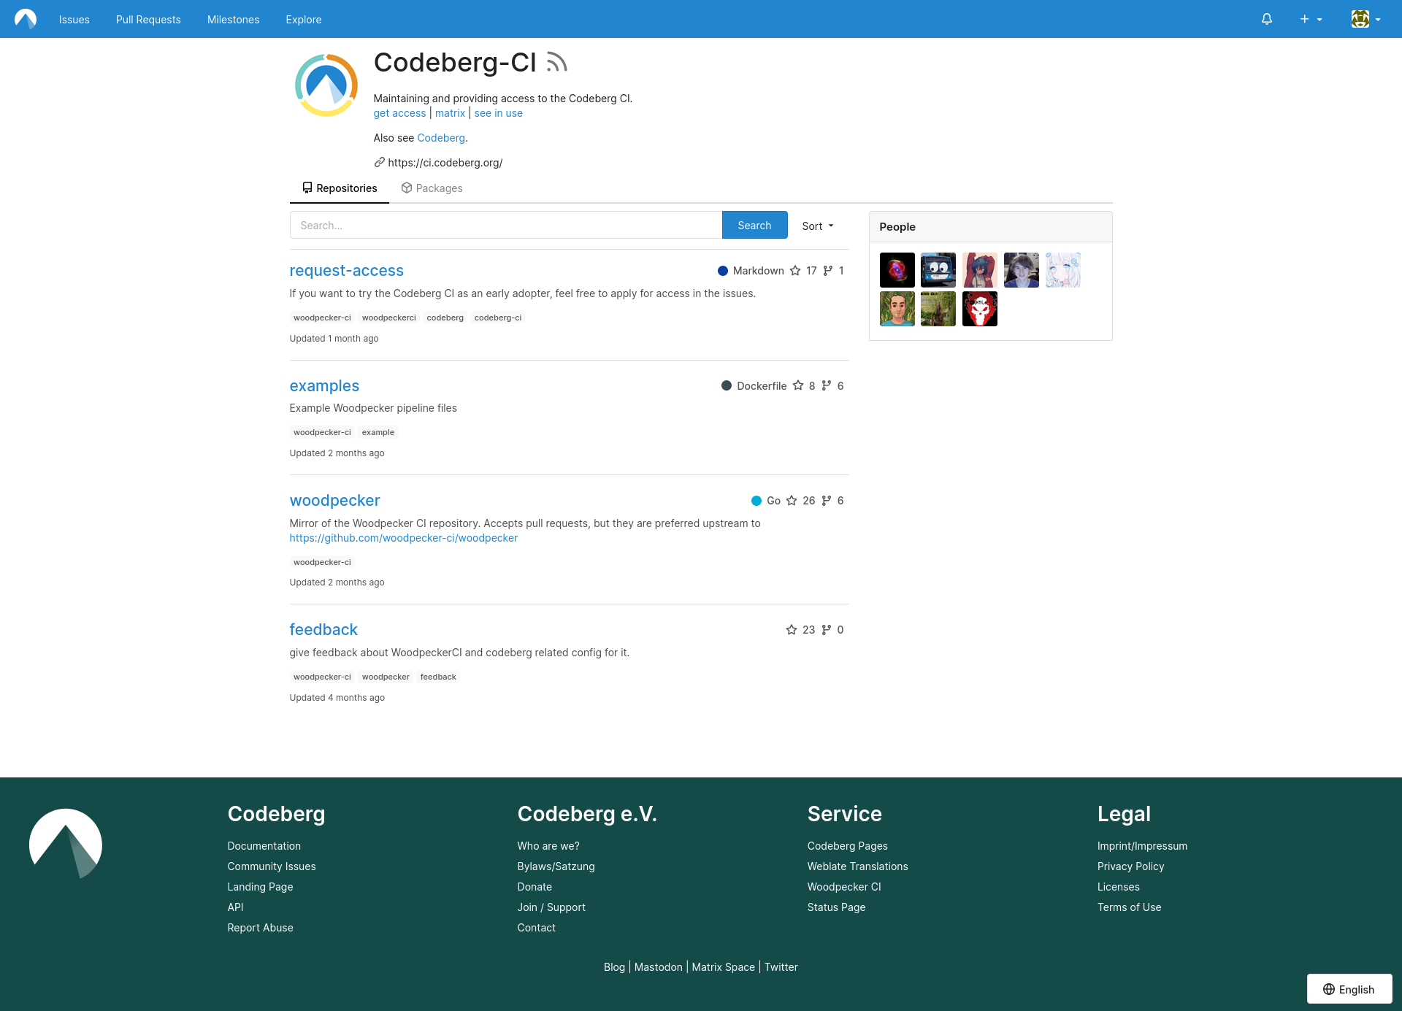Focus the repository search field
The width and height of the screenshot is (1402, 1011).
coord(506,225)
